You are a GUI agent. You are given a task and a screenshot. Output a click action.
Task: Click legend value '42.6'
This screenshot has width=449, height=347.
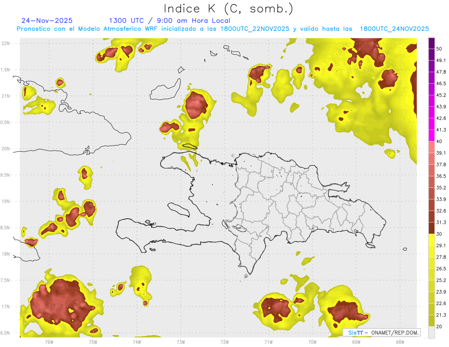(441, 118)
